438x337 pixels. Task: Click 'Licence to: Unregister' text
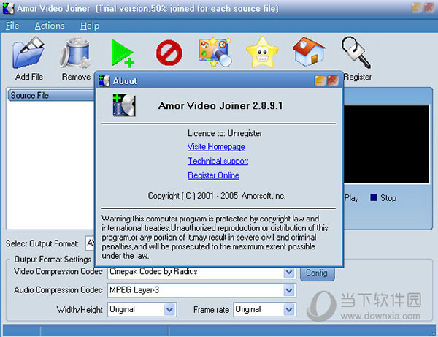tap(225, 133)
